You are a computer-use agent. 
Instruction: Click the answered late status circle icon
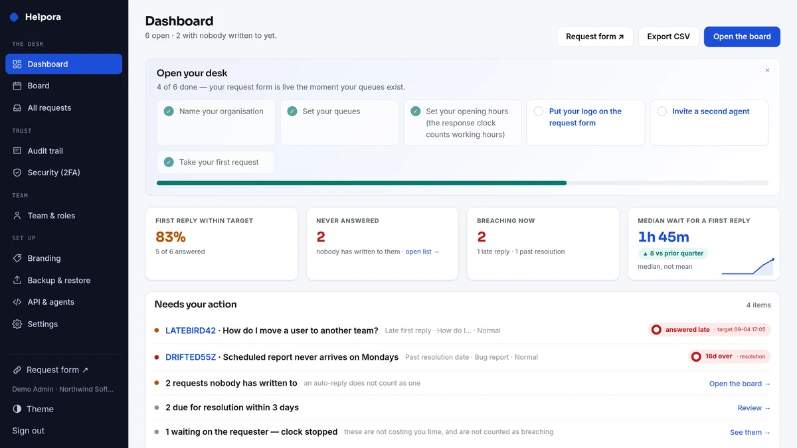(x=656, y=330)
